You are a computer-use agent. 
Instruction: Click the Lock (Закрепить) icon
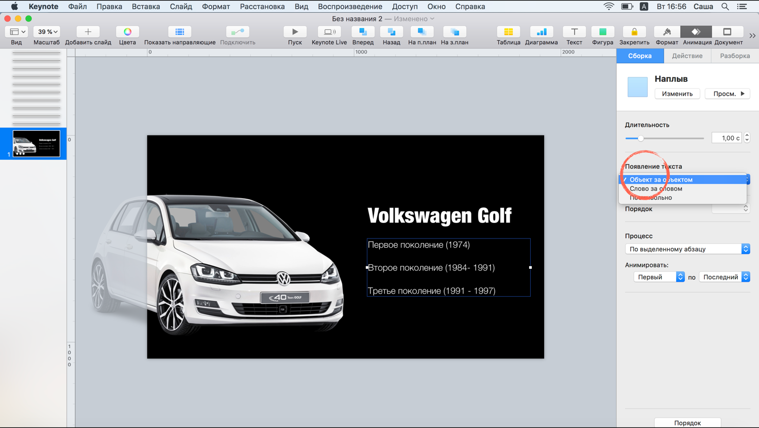[x=634, y=32]
